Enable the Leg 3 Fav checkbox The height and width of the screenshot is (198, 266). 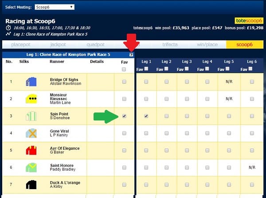pyautogui.click(x=187, y=69)
